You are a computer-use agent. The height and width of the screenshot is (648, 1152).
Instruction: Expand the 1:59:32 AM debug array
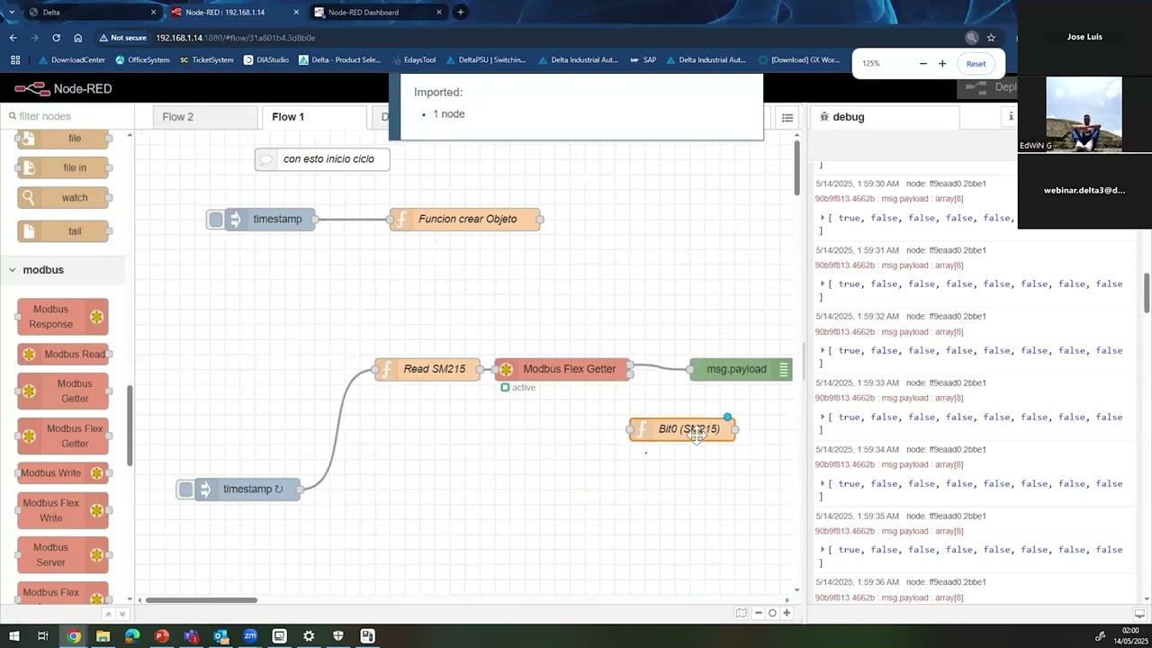point(823,351)
